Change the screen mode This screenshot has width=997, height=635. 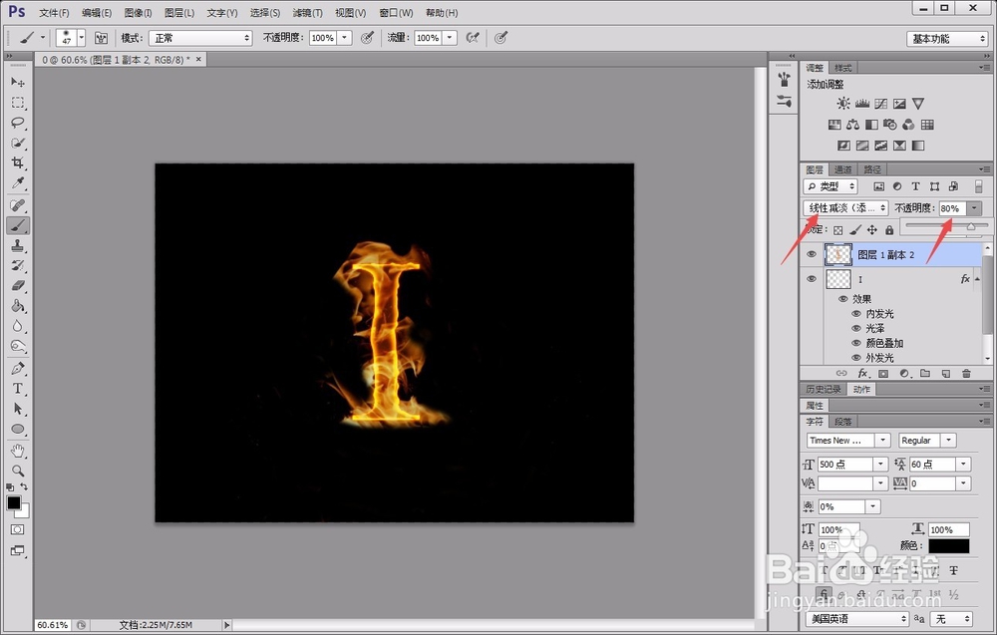(18, 550)
